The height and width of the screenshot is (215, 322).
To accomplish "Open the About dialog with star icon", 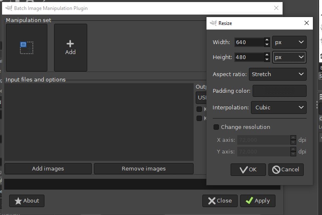I will tap(27, 200).
